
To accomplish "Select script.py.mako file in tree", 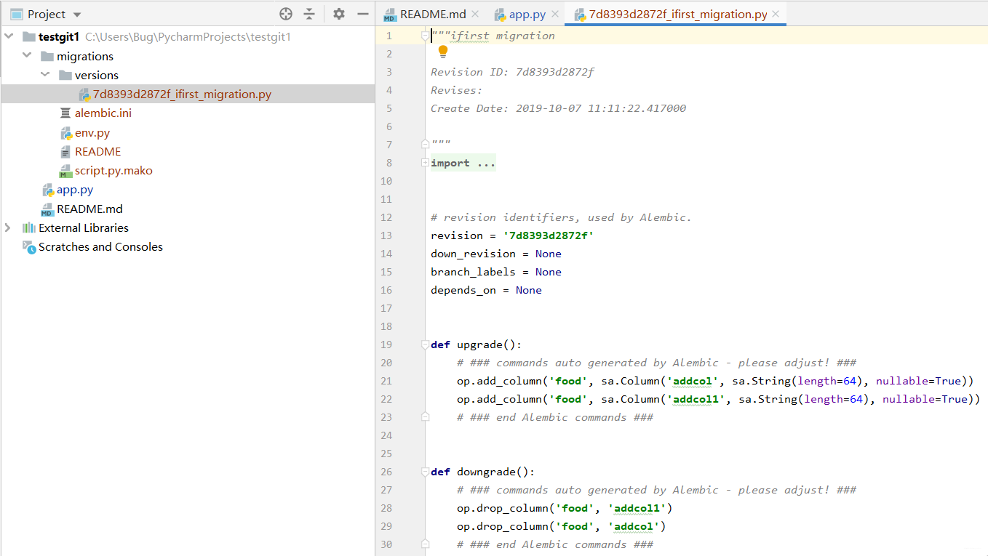I will (x=113, y=171).
